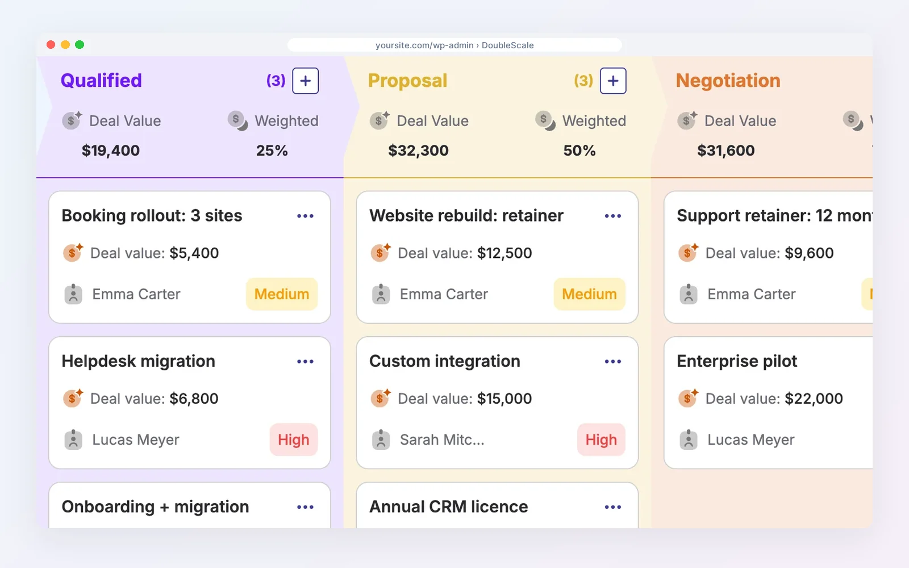The height and width of the screenshot is (568, 909).
Task: Click owner icon on Custom integration card
Action: pos(381,440)
